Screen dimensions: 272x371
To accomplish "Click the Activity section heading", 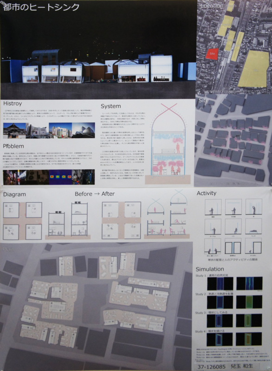I will pyautogui.click(x=207, y=193).
